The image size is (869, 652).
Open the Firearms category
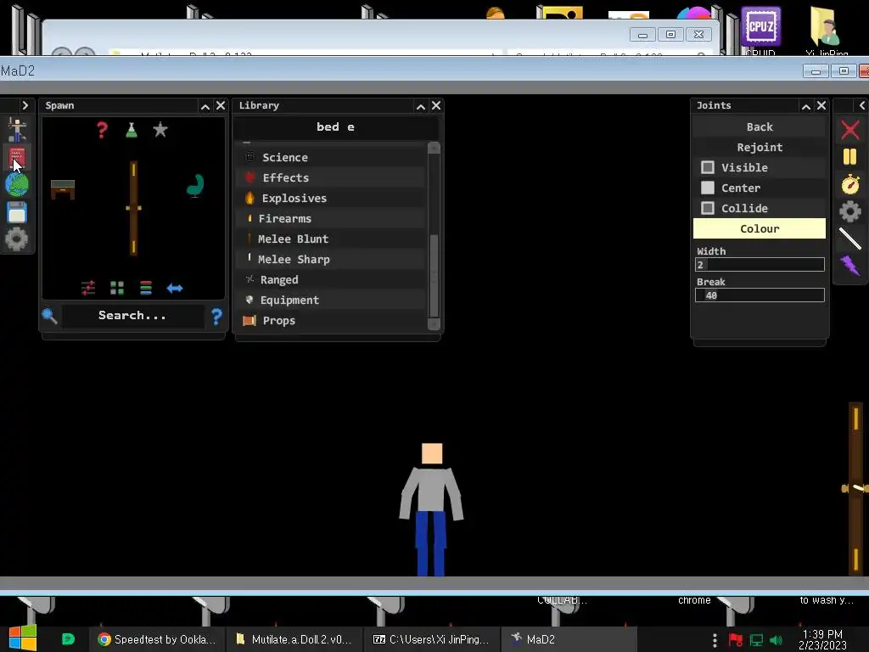(331, 218)
